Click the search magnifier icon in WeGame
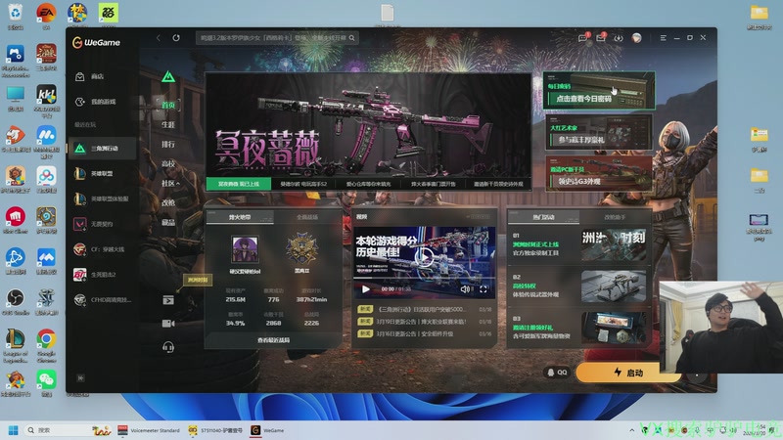783x440 pixels. (352, 38)
